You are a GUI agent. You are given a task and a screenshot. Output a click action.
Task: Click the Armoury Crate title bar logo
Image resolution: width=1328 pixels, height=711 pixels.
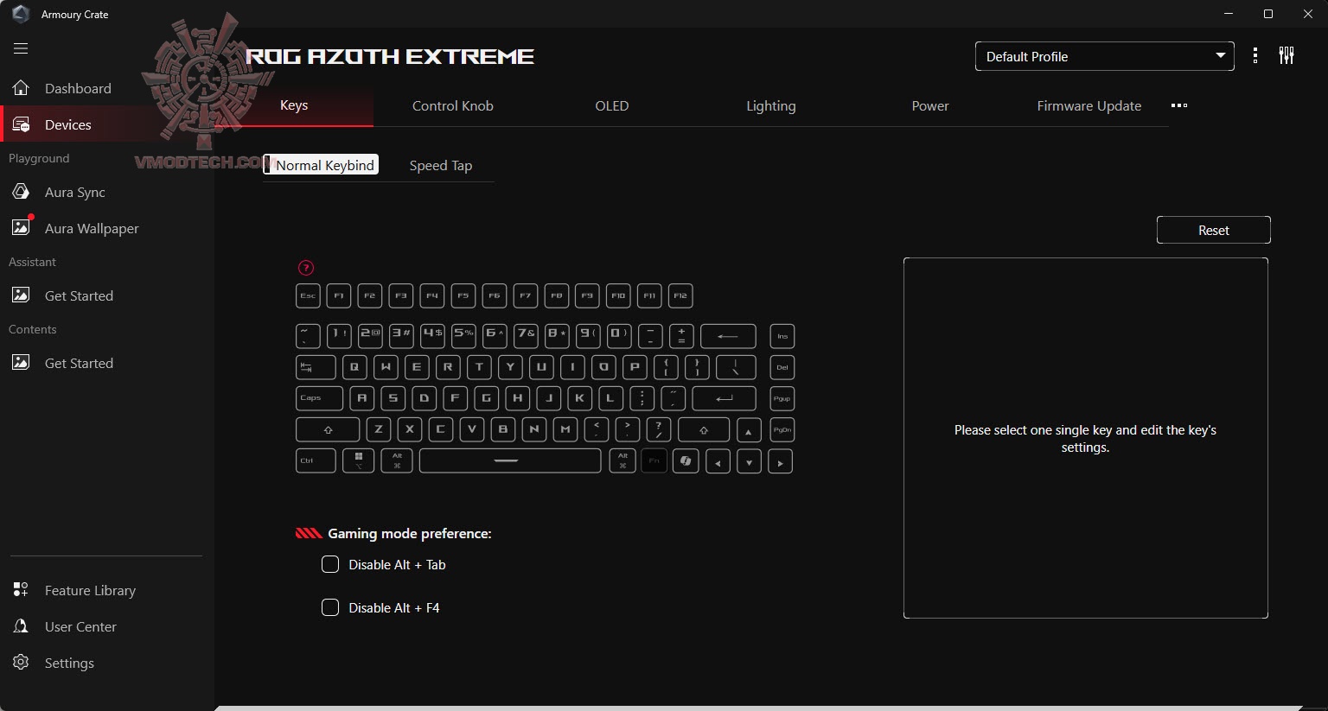21,14
